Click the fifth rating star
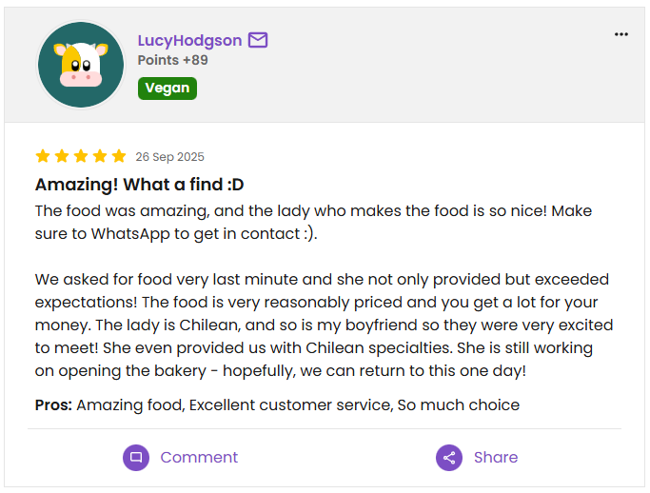The image size is (650, 493). (119, 156)
